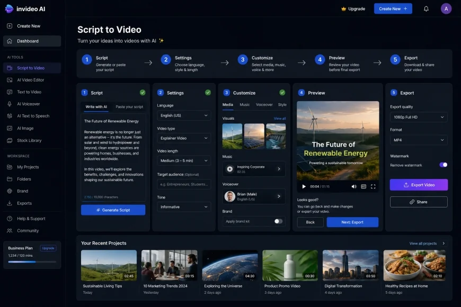
Task: Play Inspiring Corporate music track
Action: pyautogui.click(x=229, y=169)
